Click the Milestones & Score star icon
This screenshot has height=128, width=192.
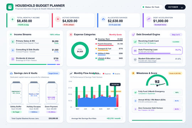(133, 73)
